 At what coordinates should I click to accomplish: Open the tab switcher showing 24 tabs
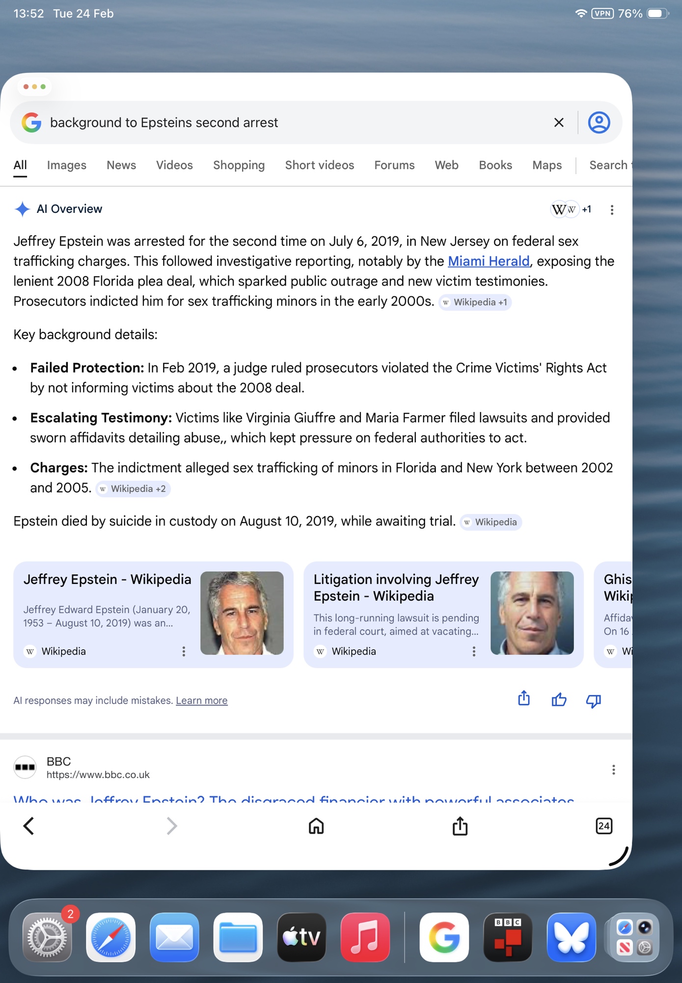(603, 826)
